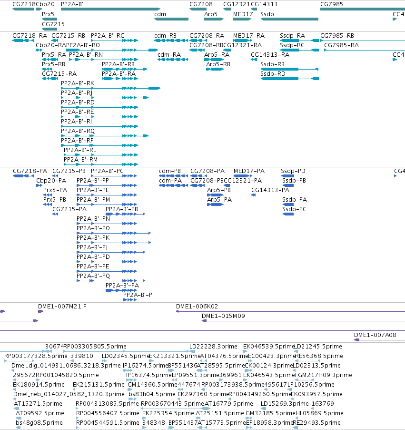Click transcript PP2A-B'-RI
Viewport: 405px width, 430px height.
point(76,122)
